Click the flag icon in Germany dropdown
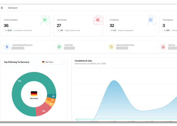 [x=43, y=62]
